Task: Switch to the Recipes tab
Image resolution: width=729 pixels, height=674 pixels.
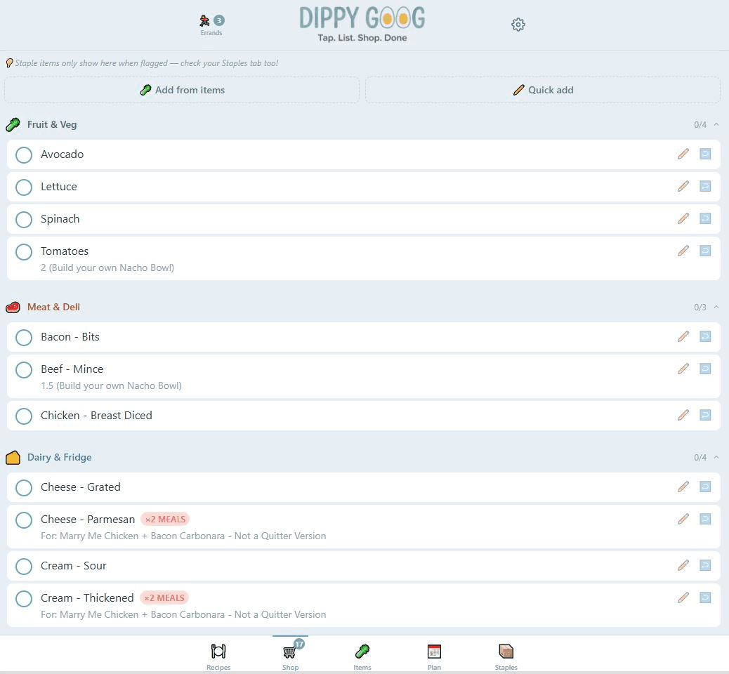Action: coord(218,656)
